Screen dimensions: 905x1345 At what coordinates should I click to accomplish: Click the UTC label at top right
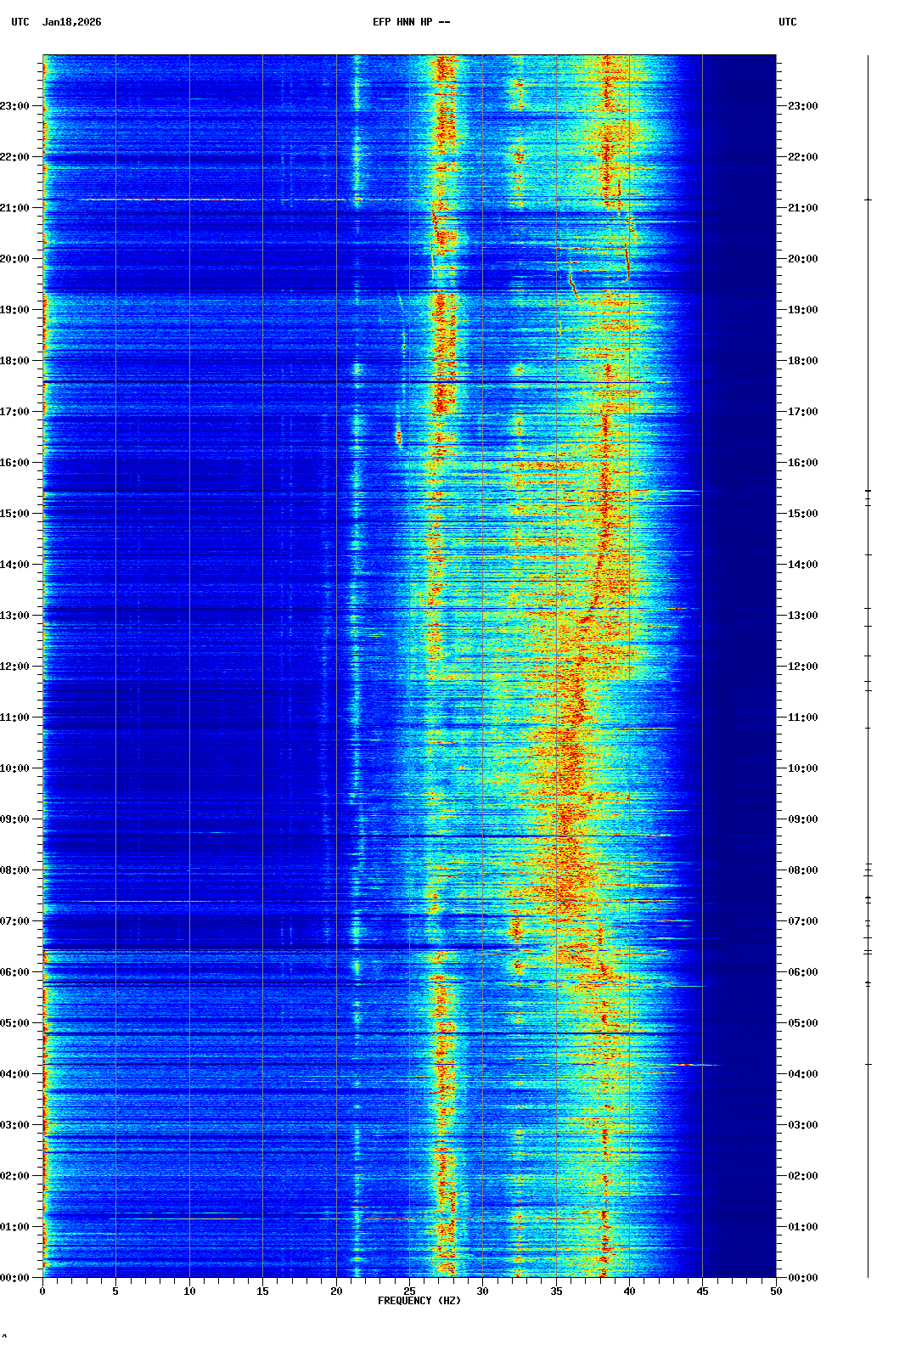pos(787,22)
